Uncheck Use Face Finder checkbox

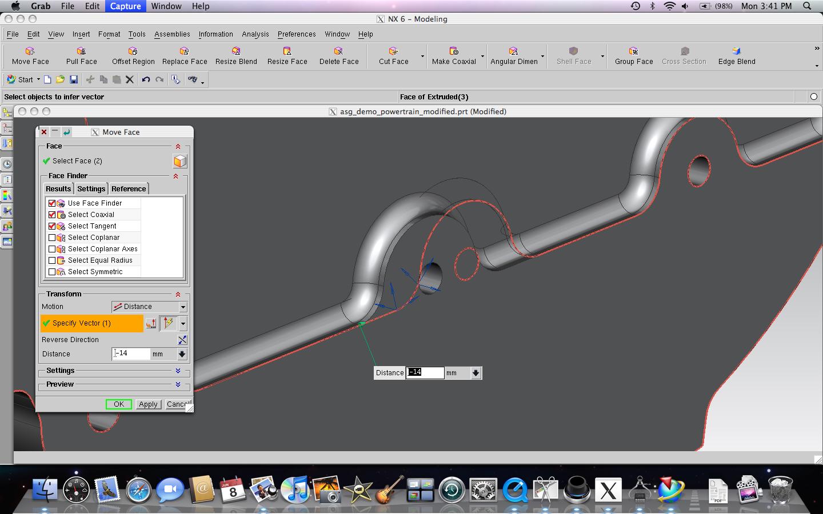tap(52, 203)
